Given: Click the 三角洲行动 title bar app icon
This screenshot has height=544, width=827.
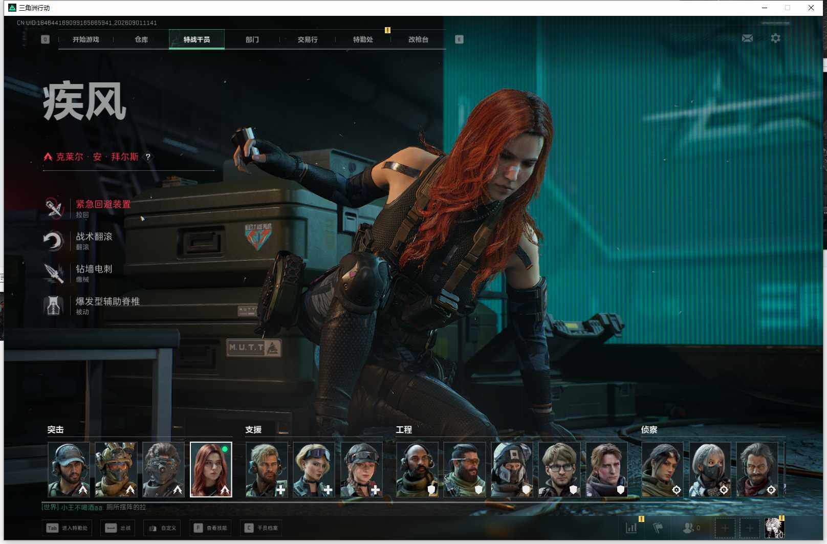Looking at the screenshot, I should coord(12,8).
